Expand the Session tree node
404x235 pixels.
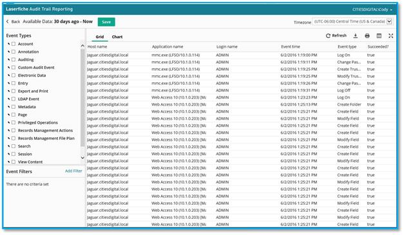[x=8, y=154]
